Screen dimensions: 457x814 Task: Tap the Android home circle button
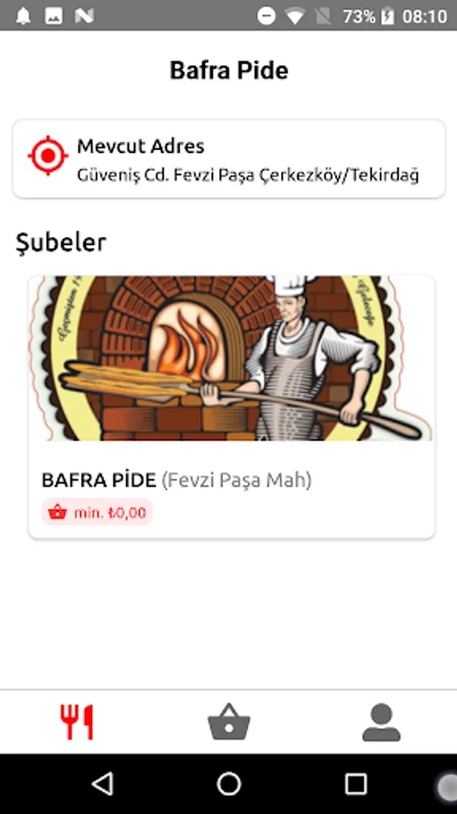[x=228, y=783]
